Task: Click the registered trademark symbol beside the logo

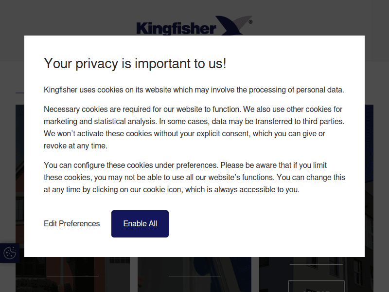Action: tap(250, 22)
